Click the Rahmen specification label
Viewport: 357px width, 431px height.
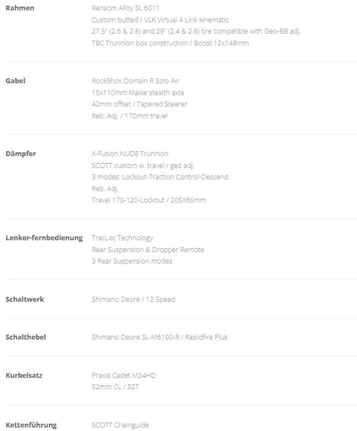coord(20,8)
